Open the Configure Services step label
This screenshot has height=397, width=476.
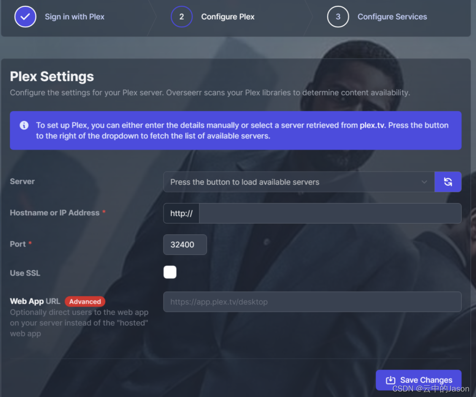click(392, 17)
